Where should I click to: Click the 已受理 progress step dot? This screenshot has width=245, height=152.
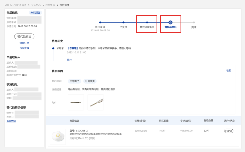[123, 23]
